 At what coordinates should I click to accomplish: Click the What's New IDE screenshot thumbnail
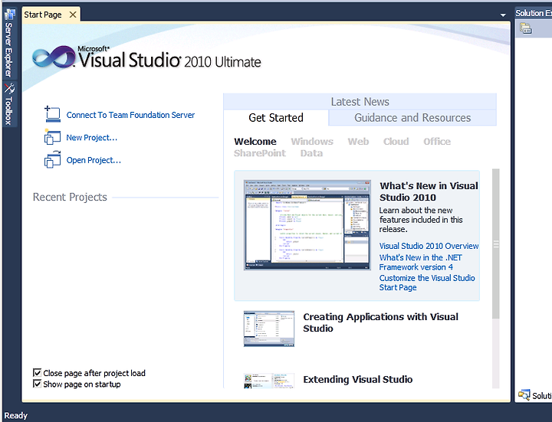point(307,225)
